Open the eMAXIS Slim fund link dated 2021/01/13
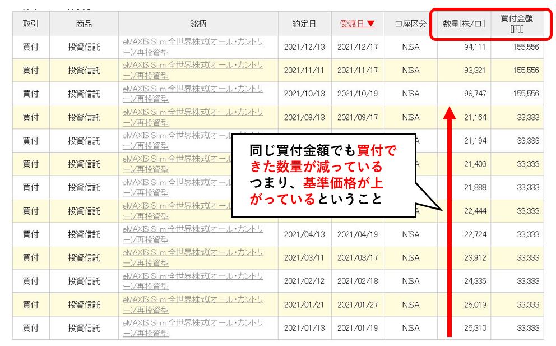The height and width of the screenshot is (346, 556). 193,328
